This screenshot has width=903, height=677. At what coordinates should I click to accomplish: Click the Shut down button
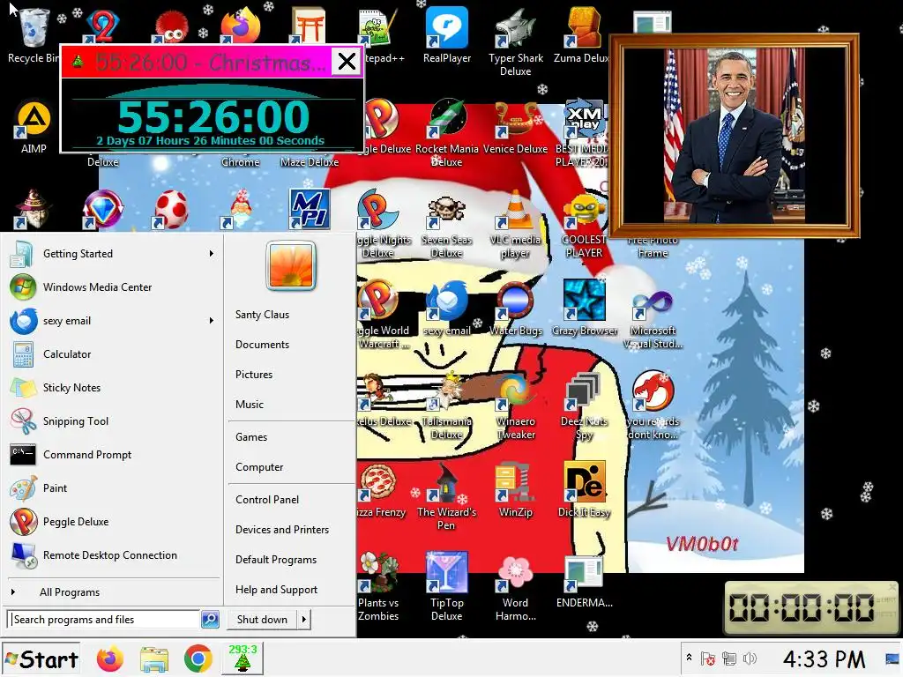point(262,620)
